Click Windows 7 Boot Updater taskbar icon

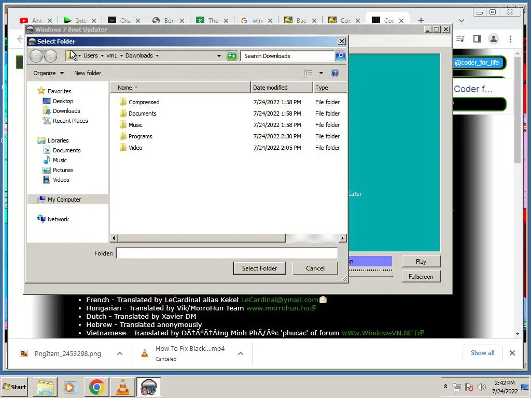point(148,387)
